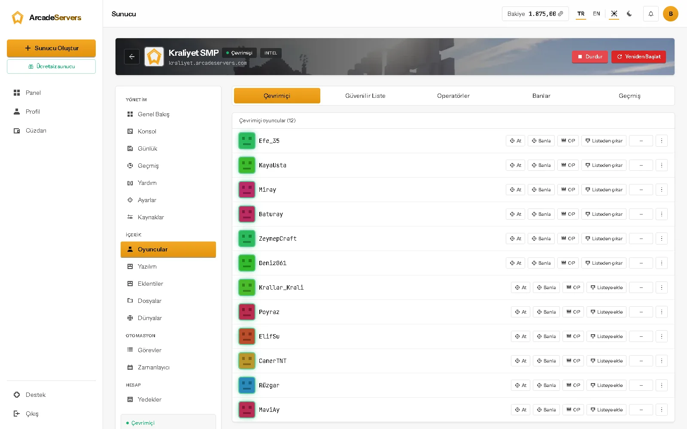This screenshot has width=687, height=429.
Task: Open Dosyalar file manager
Action: (168, 301)
